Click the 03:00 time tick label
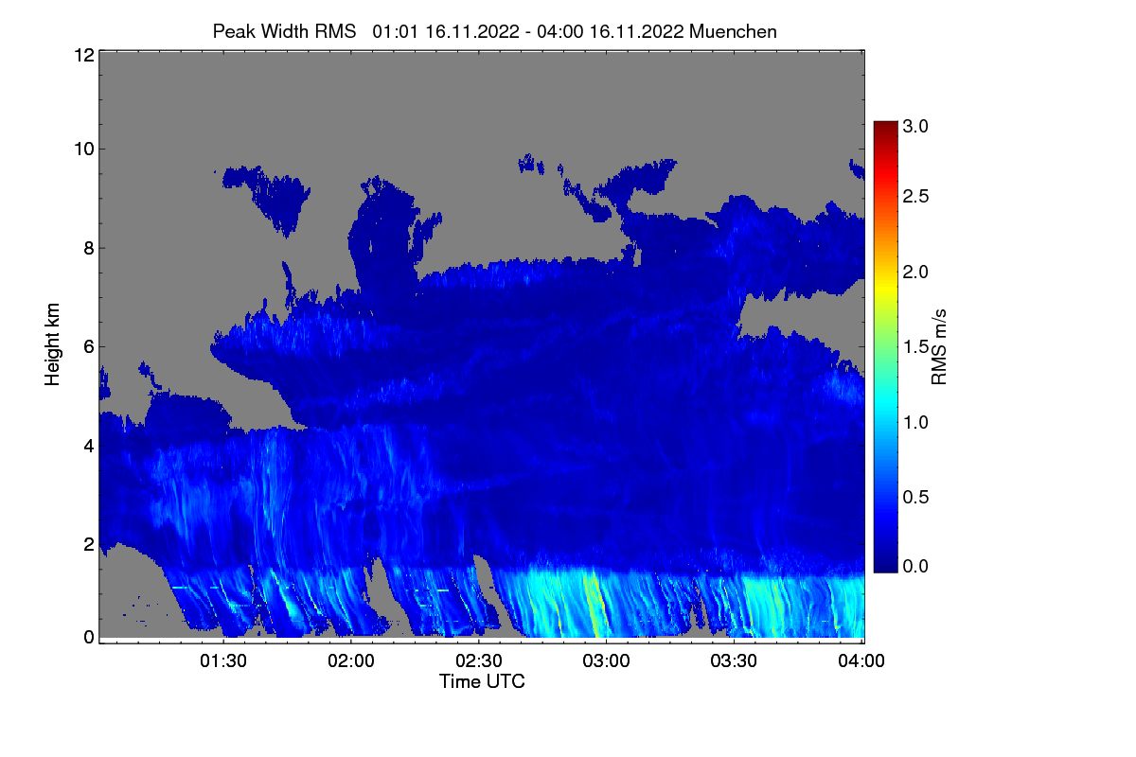1136x757 pixels. pos(607,661)
